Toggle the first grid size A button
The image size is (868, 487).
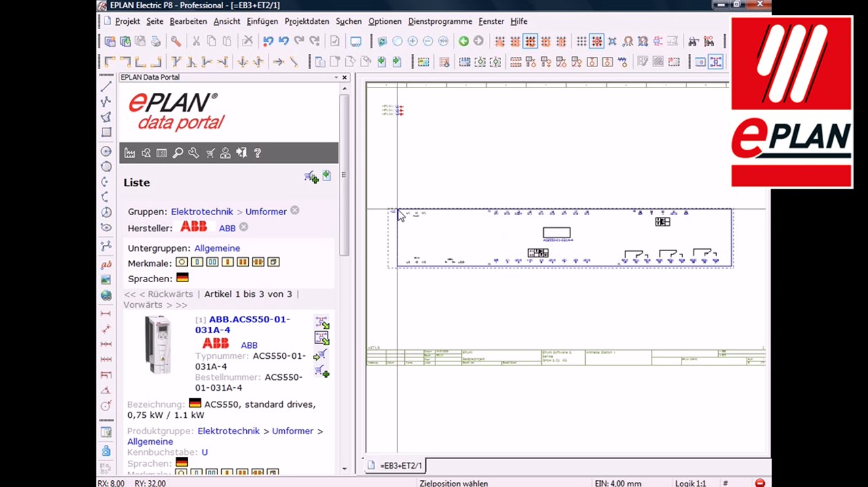[x=500, y=41]
